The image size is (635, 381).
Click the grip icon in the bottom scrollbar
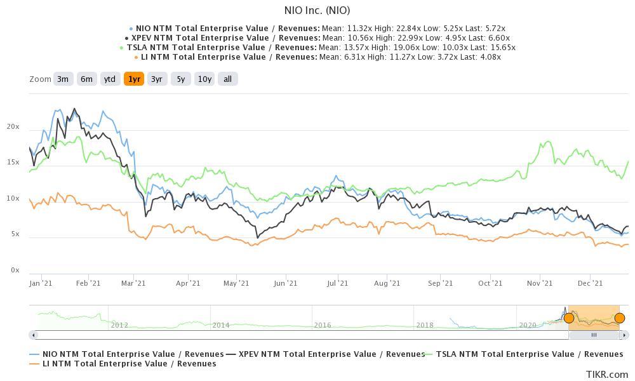click(x=594, y=335)
